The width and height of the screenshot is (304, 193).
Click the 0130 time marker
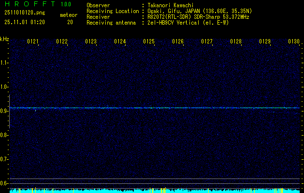pyautogui.click(x=294, y=41)
